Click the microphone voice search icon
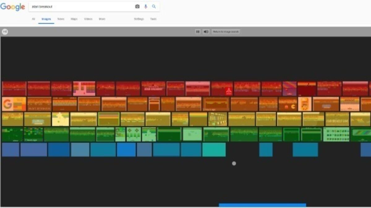 [146, 6]
